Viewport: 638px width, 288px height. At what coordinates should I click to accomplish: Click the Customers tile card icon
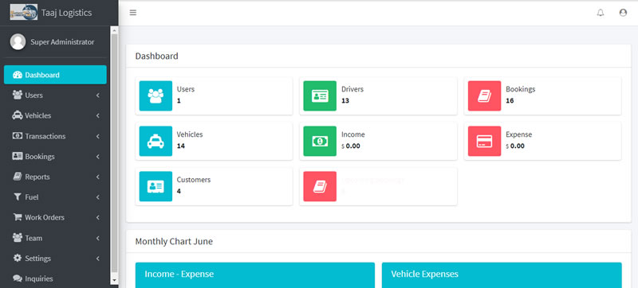pos(156,186)
